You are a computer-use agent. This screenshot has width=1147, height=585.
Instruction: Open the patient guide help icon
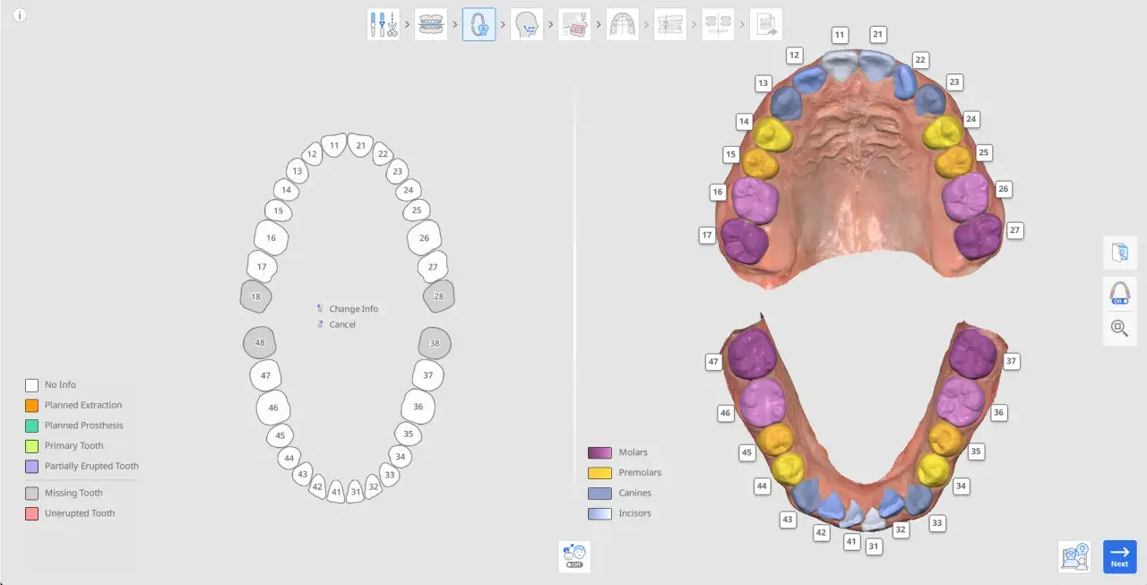(1074, 556)
